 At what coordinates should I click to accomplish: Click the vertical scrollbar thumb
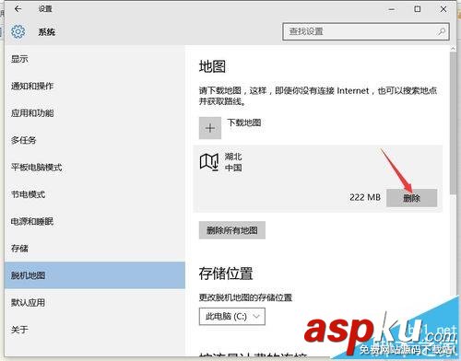tap(453, 122)
